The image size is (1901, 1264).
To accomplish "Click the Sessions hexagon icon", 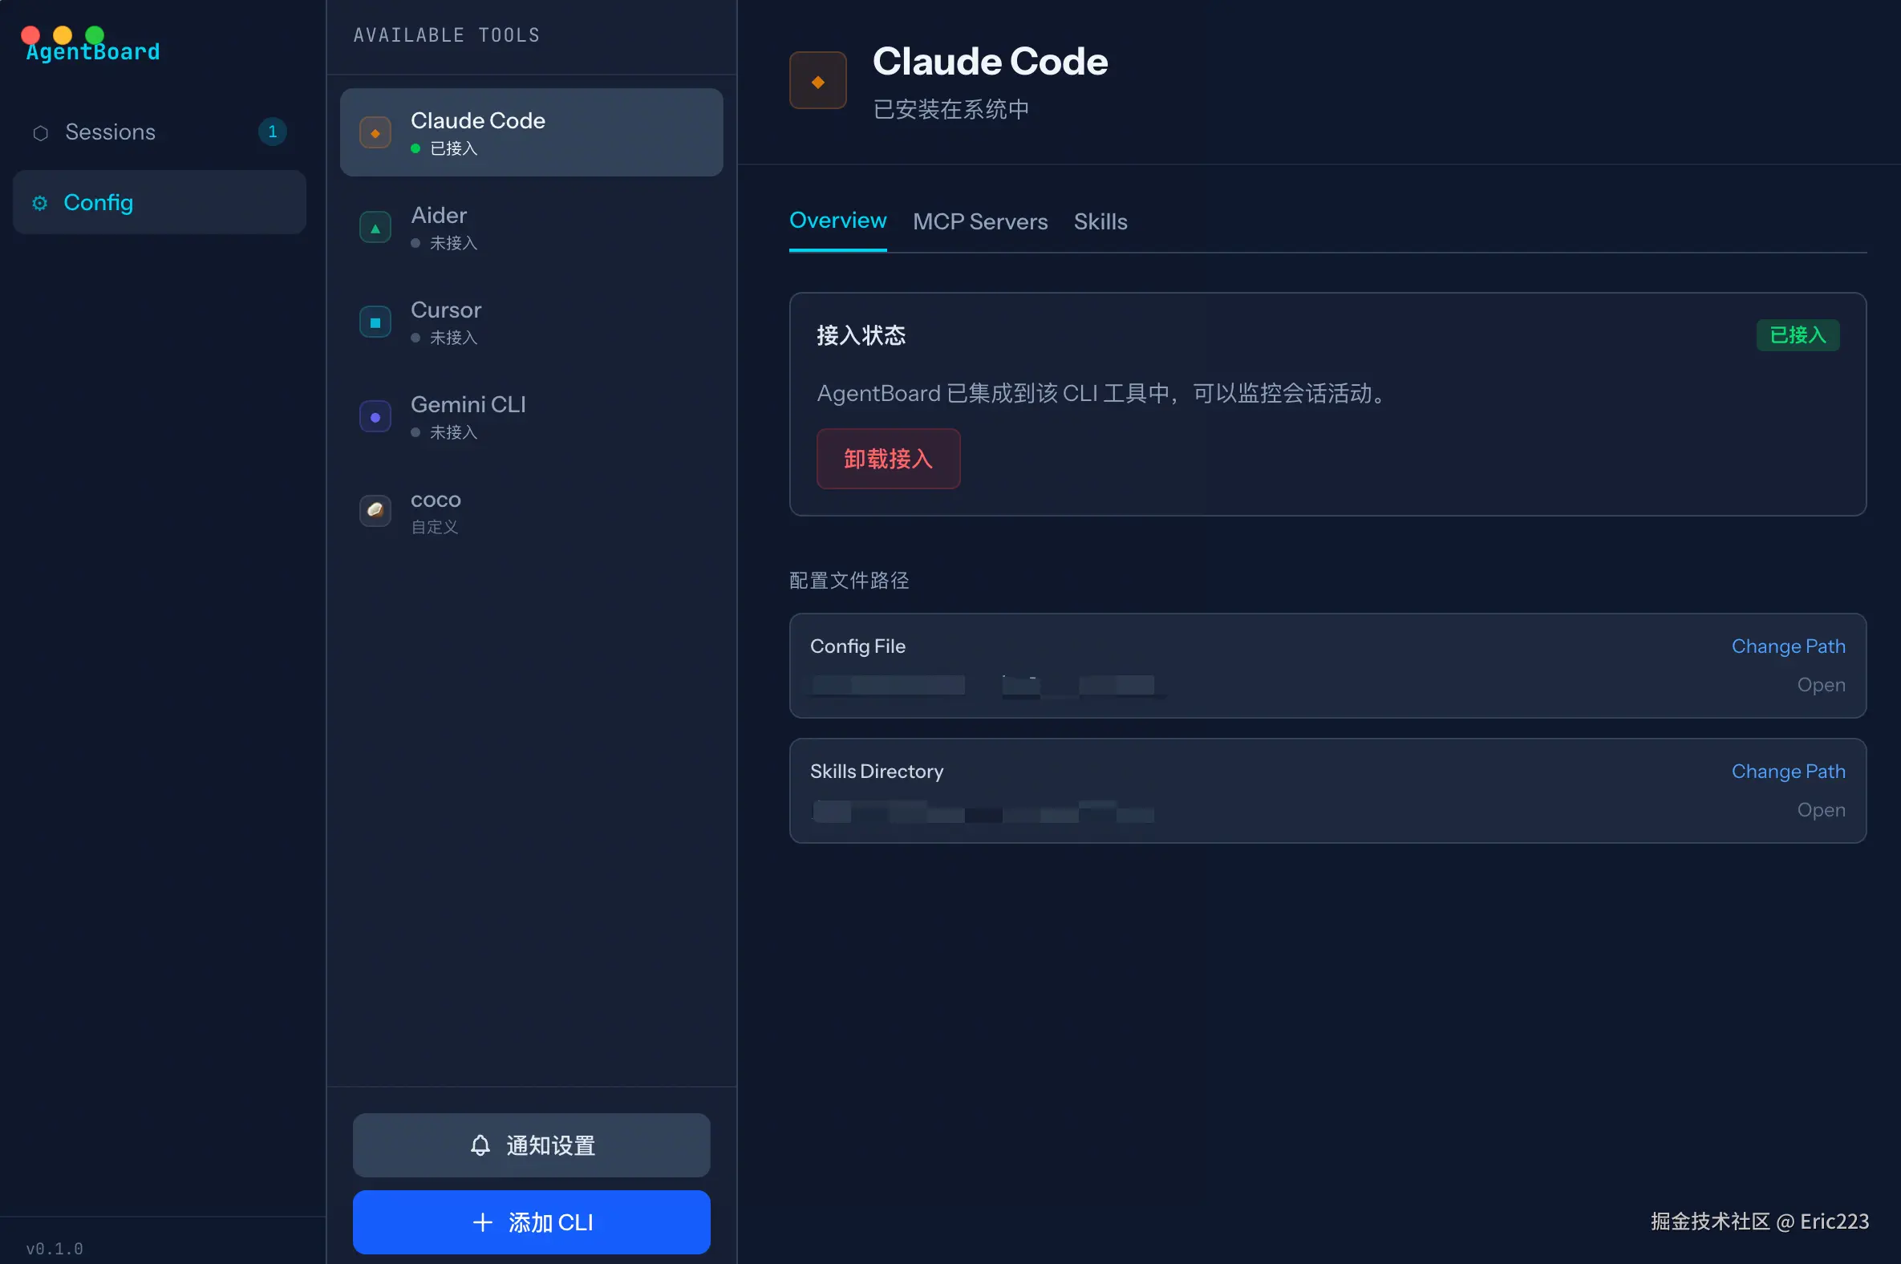I will coord(40,133).
